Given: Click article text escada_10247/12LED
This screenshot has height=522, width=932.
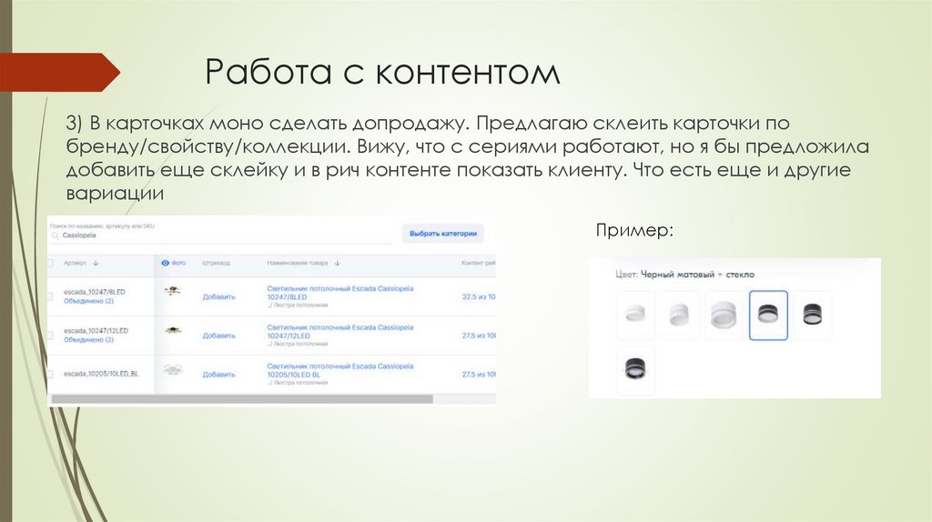Looking at the screenshot, I should click(x=96, y=331).
